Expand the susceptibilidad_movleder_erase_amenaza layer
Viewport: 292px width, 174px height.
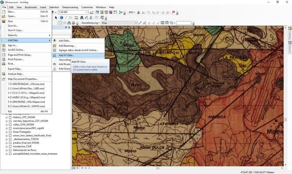[x=7, y=154]
